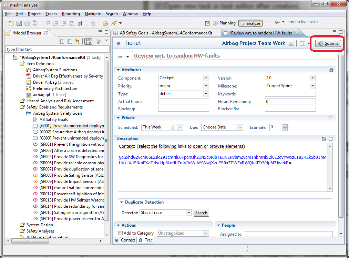Click Collapse All in the Model Browser toolbar
Image resolution: width=349 pixels, height=258 pixels.
click(70, 41)
